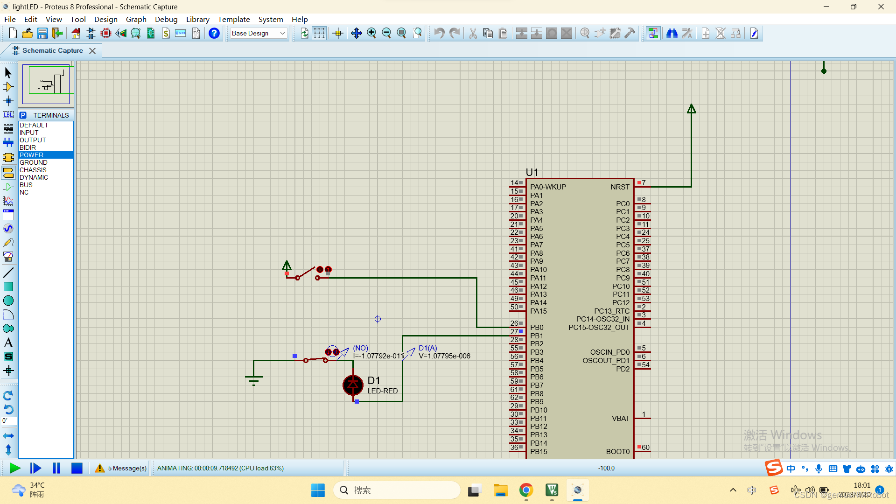Click the Stop simulation button
This screenshot has width=896, height=504.
(77, 468)
